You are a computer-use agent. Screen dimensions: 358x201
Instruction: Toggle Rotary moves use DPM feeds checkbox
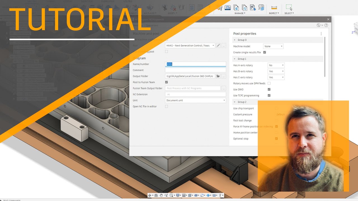[x=269, y=83]
